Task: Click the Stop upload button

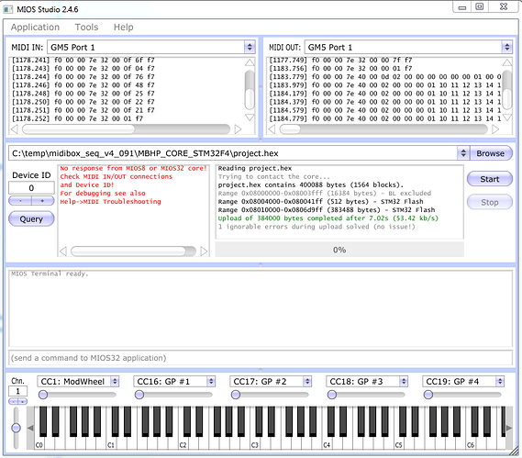Action: coord(489,202)
